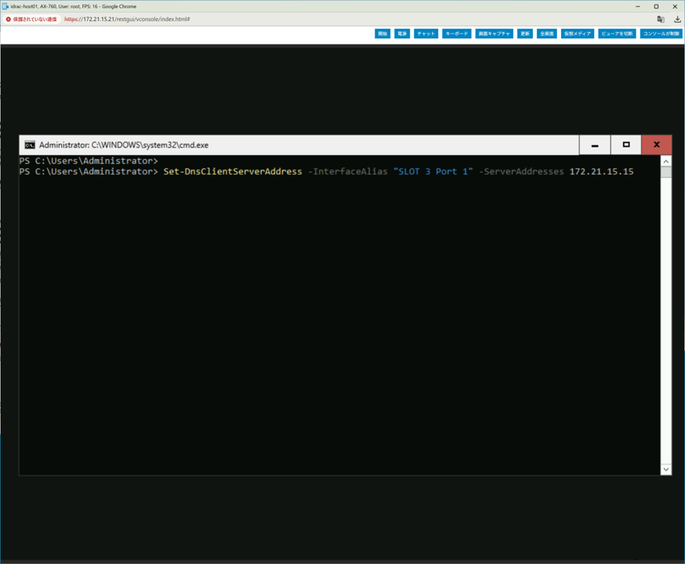Minimize the cmd.exe console window
This screenshot has width=685, height=564.
(595, 145)
